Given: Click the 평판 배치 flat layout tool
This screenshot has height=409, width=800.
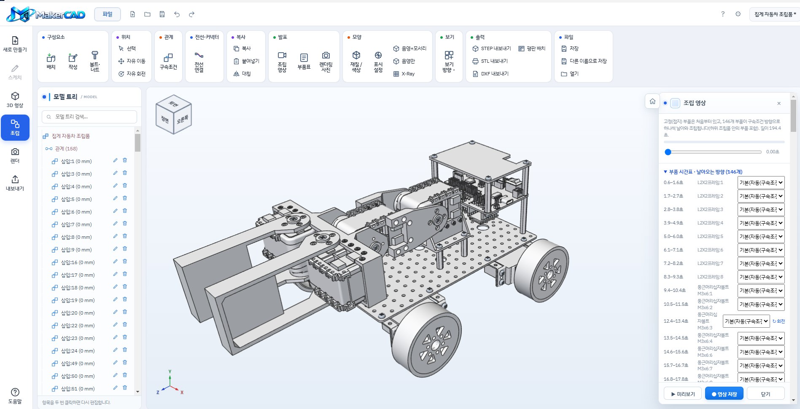Looking at the screenshot, I should point(532,48).
